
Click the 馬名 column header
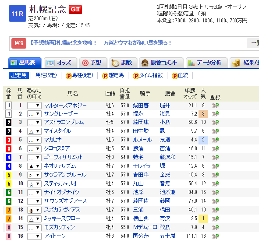pyautogui.click(x=73, y=94)
